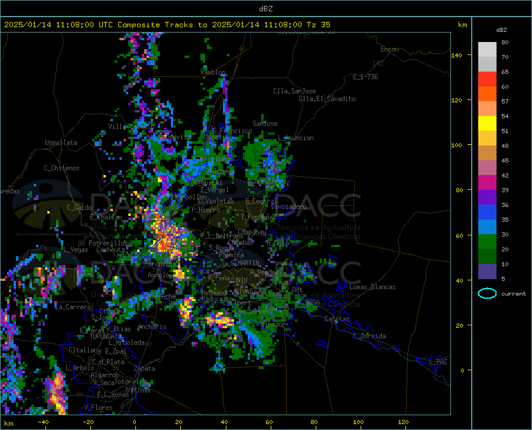The image size is (532, 430).
Task: Click the TUPUNGATO place label
Action: (x=106, y=337)
